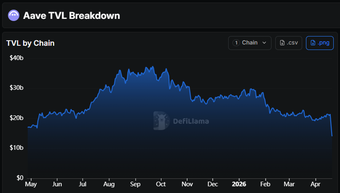Click the chevron arrow in Chain selector
The width and height of the screenshot is (340, 193).
pyautogui.click(x=264, y=43)
